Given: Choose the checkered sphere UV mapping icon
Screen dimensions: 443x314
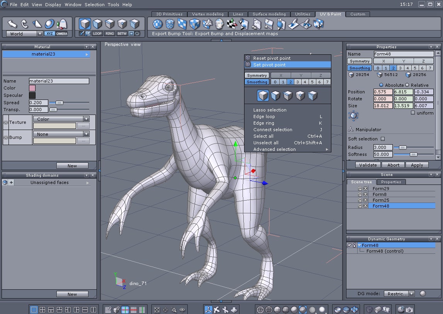Looking at the screenshot, I should pyautogui.click(x=158, y=24).
